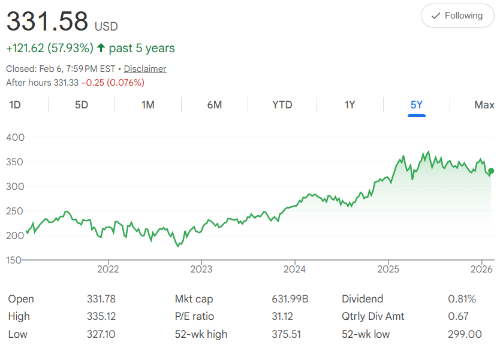Screen dimensions: 503x345
Task: Open the Max time range tab
Action: pyautogui.click(x=484, y=105)
